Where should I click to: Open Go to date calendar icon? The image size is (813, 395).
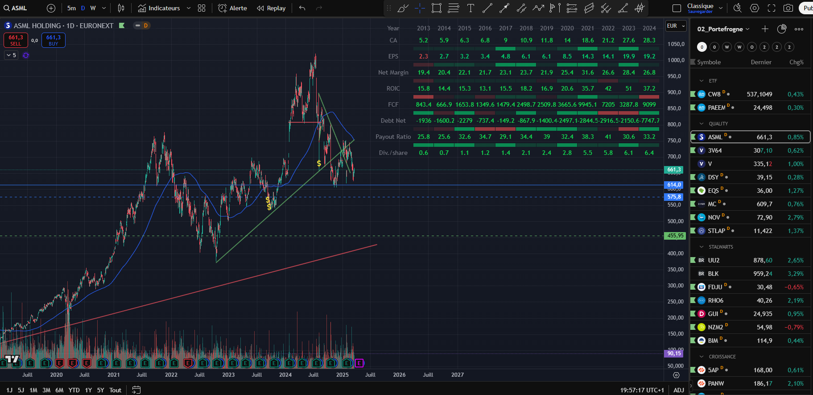point(136,390)
